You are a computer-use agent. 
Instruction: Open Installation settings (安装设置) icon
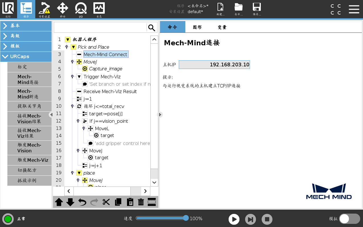pyautogui.click(x=44, y=9)
